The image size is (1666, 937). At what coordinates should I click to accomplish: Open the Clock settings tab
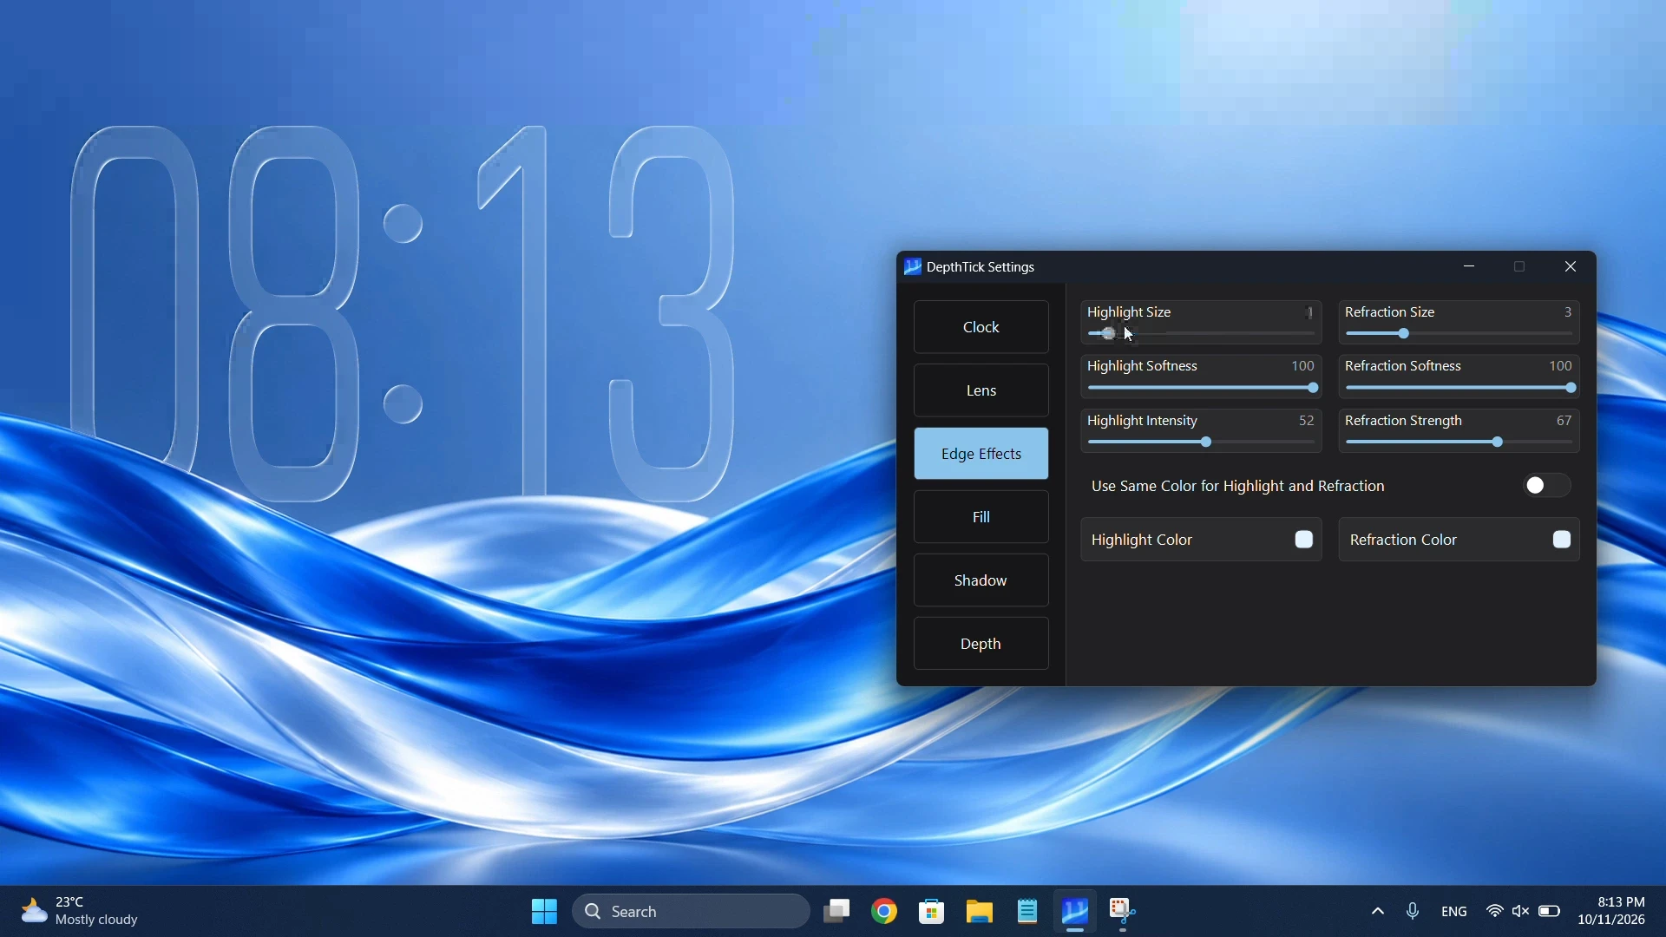(x=981, y=327)
